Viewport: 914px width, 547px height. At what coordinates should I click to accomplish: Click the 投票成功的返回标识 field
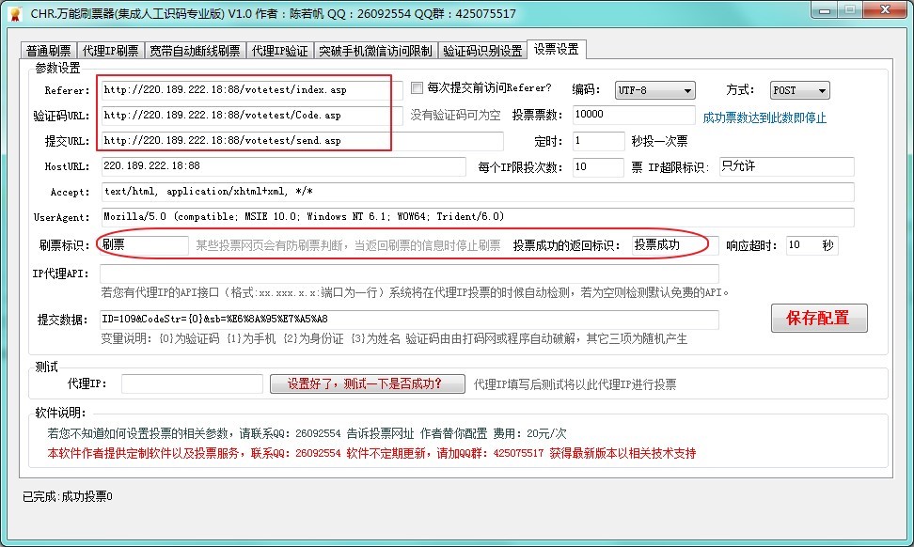coord(675,245)
